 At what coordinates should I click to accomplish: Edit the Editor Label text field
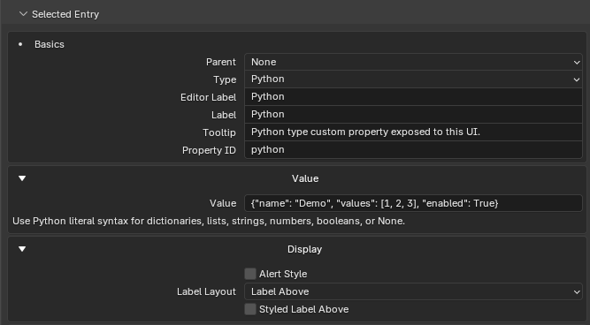[413, 97]
